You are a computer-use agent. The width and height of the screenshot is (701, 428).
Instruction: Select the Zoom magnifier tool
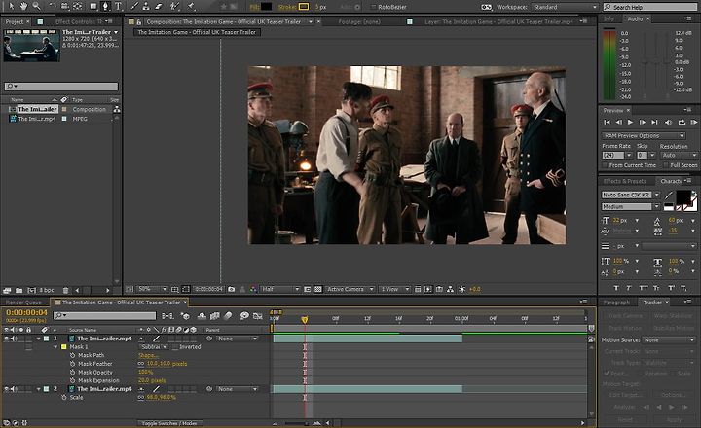36,6
